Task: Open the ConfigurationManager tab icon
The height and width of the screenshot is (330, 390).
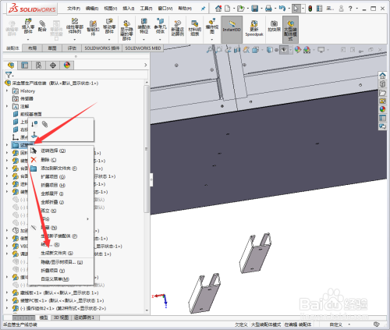Action: coord(39,65)
